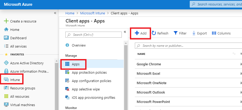Focus the Search by name or publisher field
242x110 pixels.
(x=188, y=46)
